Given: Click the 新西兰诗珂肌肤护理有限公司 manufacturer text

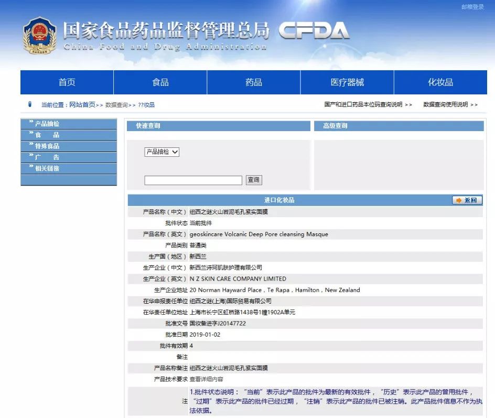Looking at the screenshot, I should (225, 267).
